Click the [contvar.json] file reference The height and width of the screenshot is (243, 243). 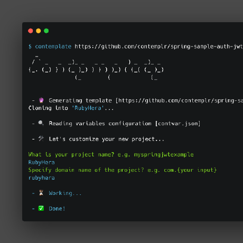177,124
